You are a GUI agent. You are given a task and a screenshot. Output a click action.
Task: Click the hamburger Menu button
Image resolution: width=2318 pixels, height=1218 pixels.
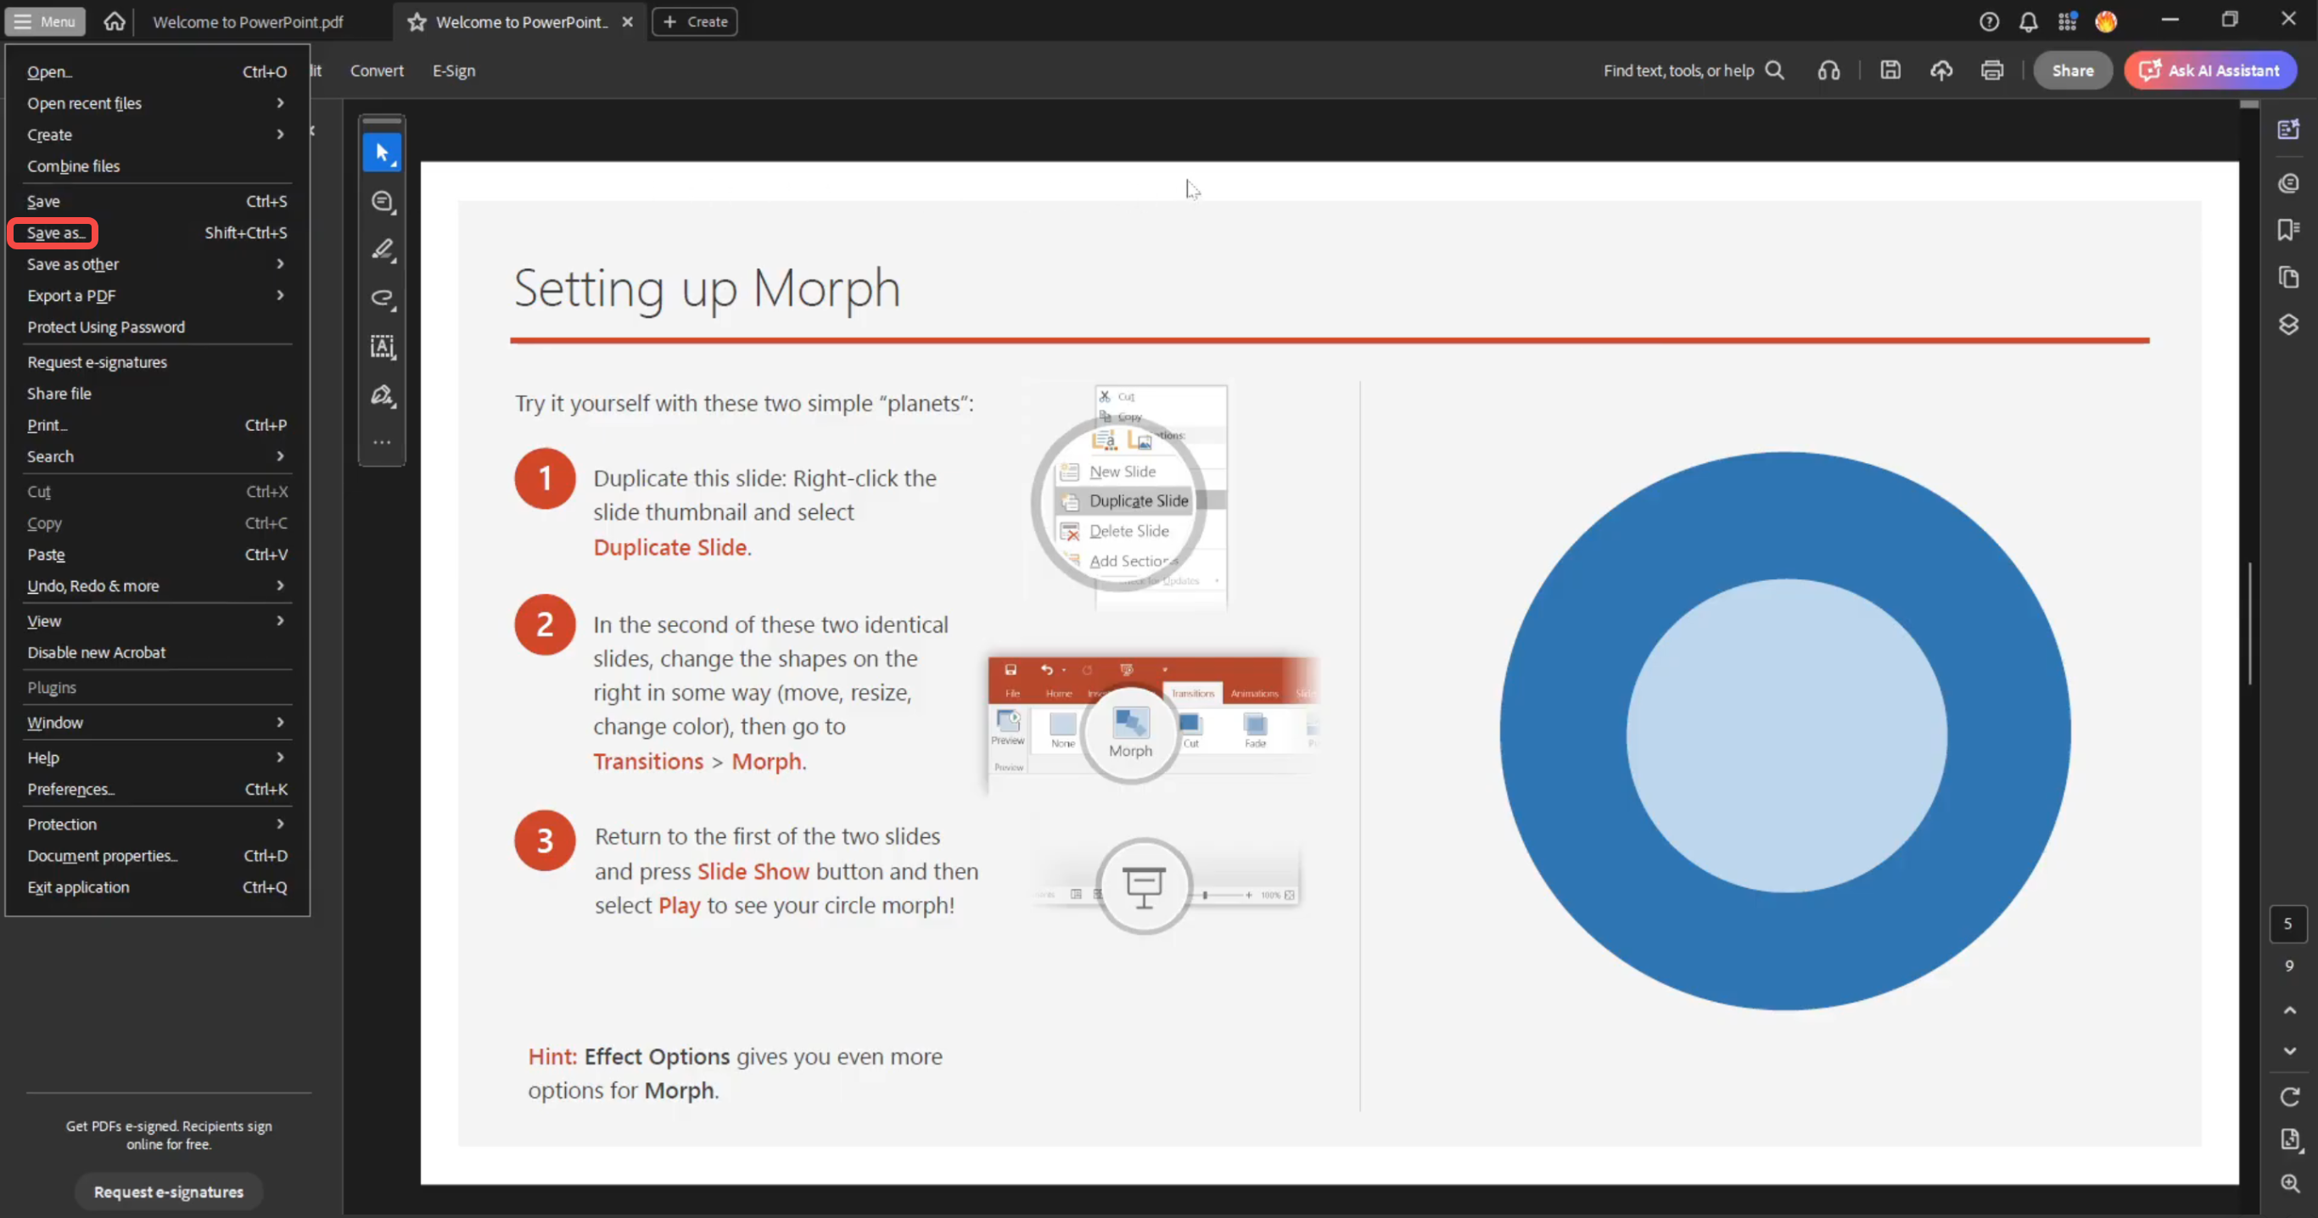(45, 21)
